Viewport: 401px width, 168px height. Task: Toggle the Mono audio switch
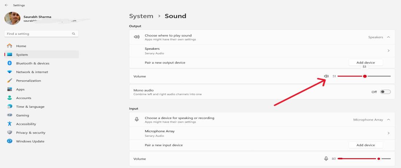click(385, 92)
